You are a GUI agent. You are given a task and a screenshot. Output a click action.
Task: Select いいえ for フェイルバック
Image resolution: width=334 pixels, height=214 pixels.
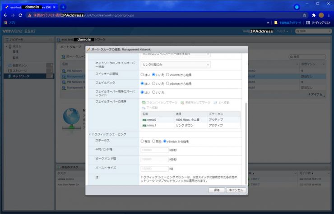[153, 84]
